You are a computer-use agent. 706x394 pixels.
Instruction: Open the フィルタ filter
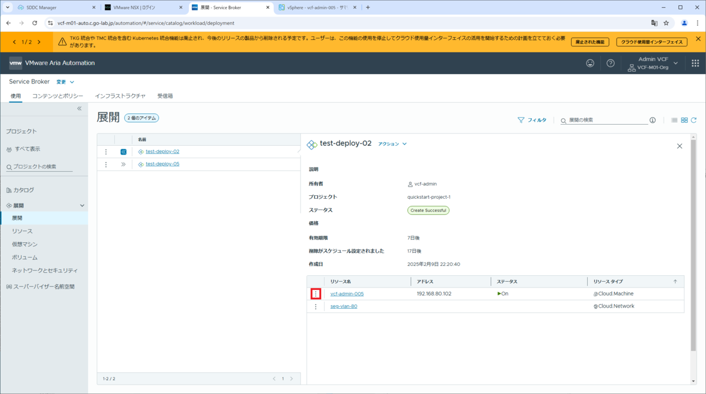click(532, 120)
